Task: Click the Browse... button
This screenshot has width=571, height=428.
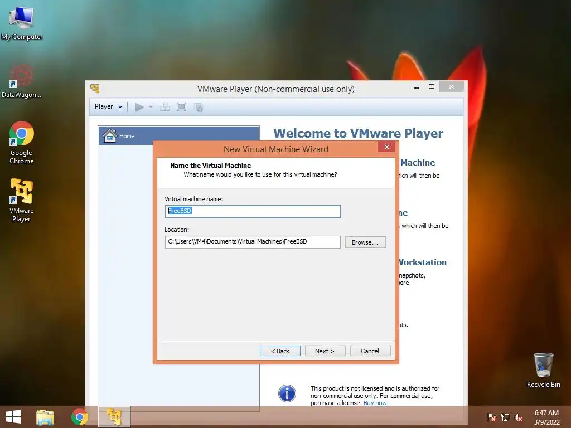Action: pos(365,242)
